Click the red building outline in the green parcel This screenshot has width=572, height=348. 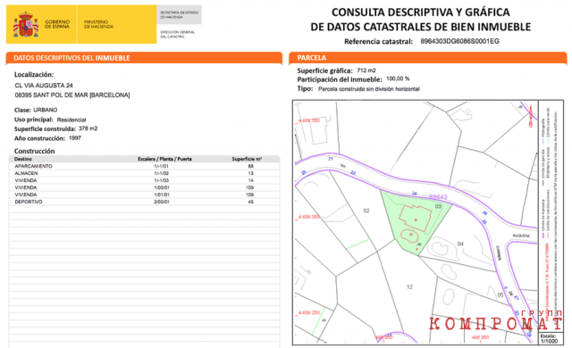415,218
